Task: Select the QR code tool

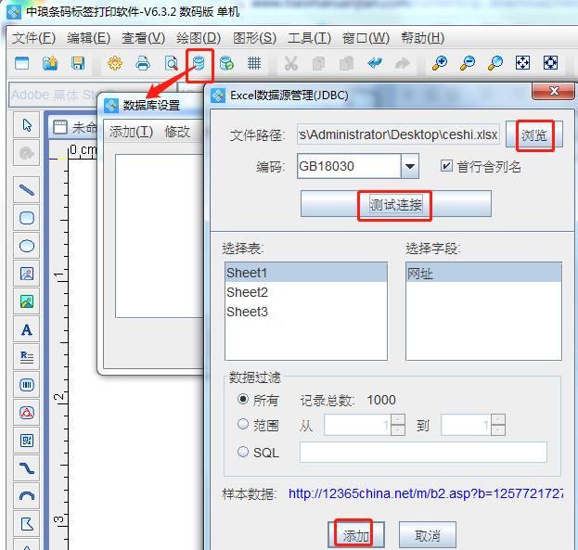Action: coord(27,441)
